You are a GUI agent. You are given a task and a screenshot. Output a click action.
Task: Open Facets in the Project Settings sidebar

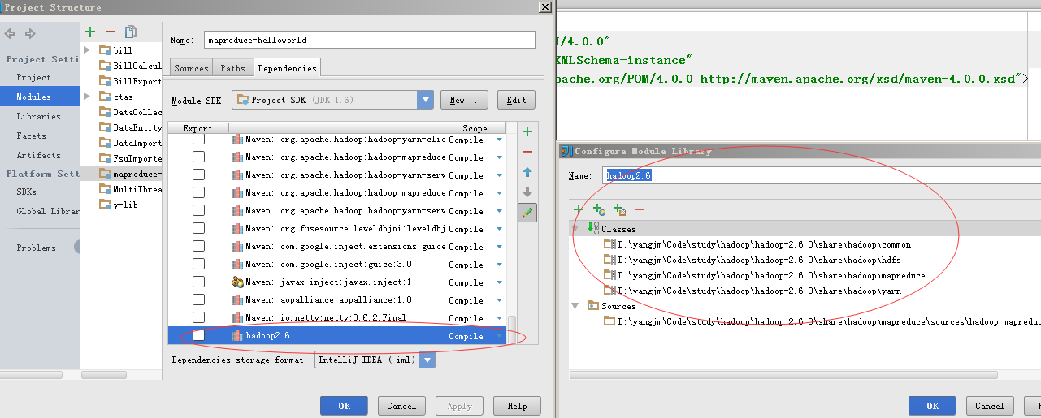tap(31, 136)
